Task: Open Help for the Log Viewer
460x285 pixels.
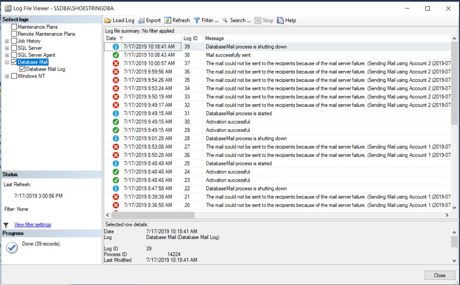Action: tap(287, 20)
